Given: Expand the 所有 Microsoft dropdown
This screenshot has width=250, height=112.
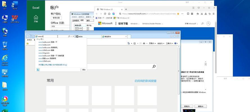Looking at the screenshot, I should tap(191, 24).
